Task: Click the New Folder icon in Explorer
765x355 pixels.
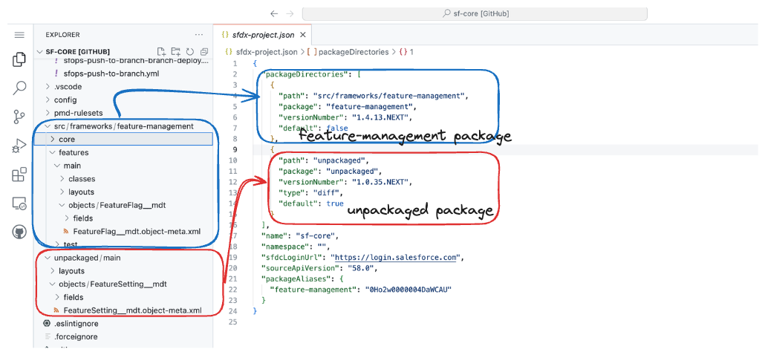Action: 176,52
